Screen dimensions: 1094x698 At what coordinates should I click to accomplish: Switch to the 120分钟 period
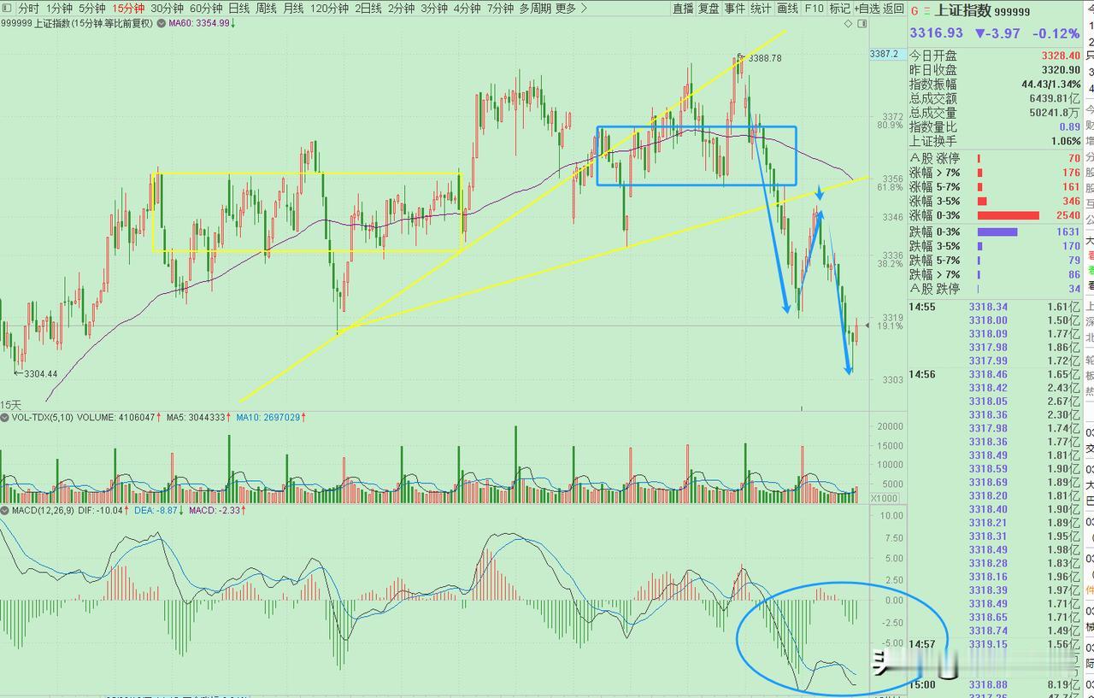point(329,9)
